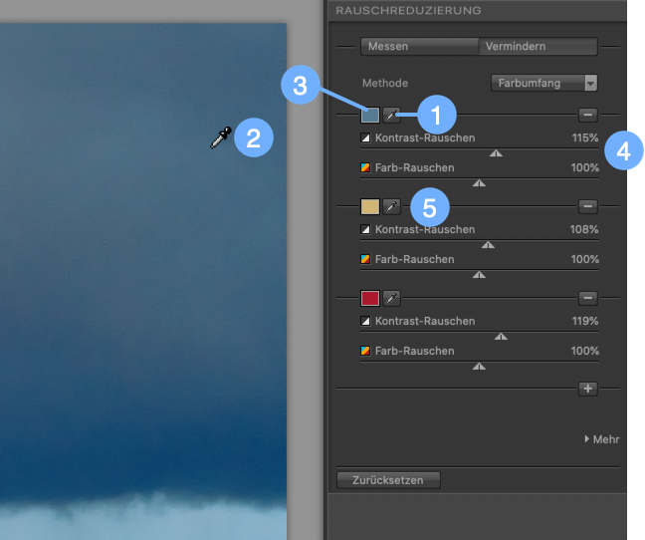Switch to the Vermindern tab
645x540 pixels.
[538, 46]
